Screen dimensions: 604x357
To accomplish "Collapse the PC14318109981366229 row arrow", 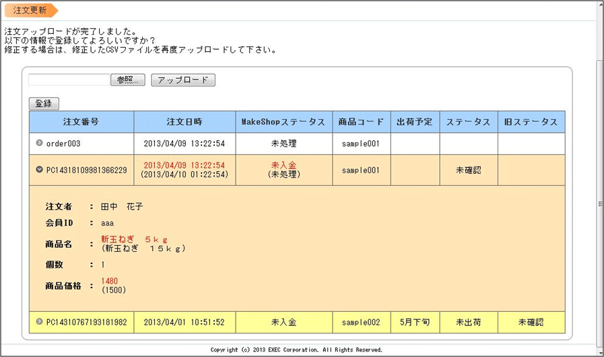I will pos(39,169).
